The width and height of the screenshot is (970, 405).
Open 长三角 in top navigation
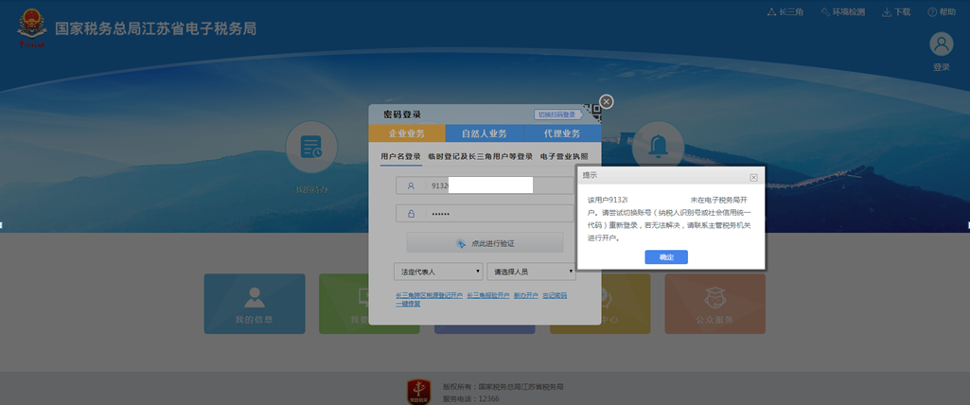(785, 11)
